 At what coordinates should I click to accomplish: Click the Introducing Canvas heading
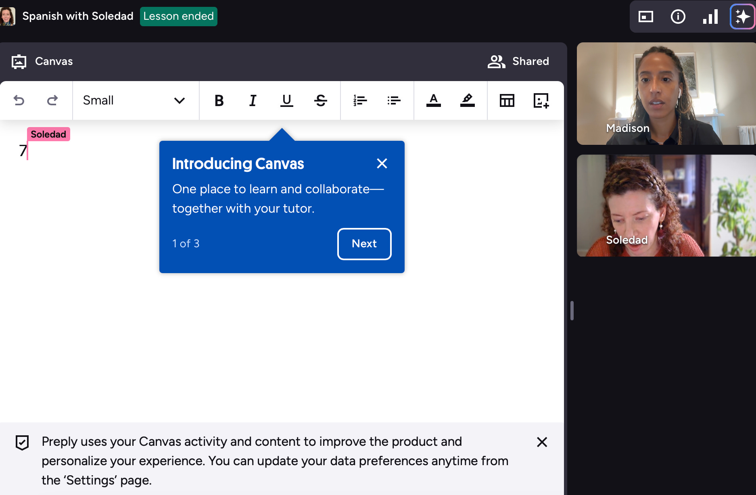(x=238, y=164)
